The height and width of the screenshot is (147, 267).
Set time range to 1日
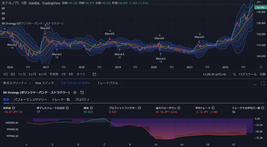pos(5,74)
